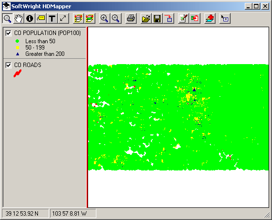Click the blue Greater than 200 triangle
This screenshot has height=220, width=272.
click(18, 54)
